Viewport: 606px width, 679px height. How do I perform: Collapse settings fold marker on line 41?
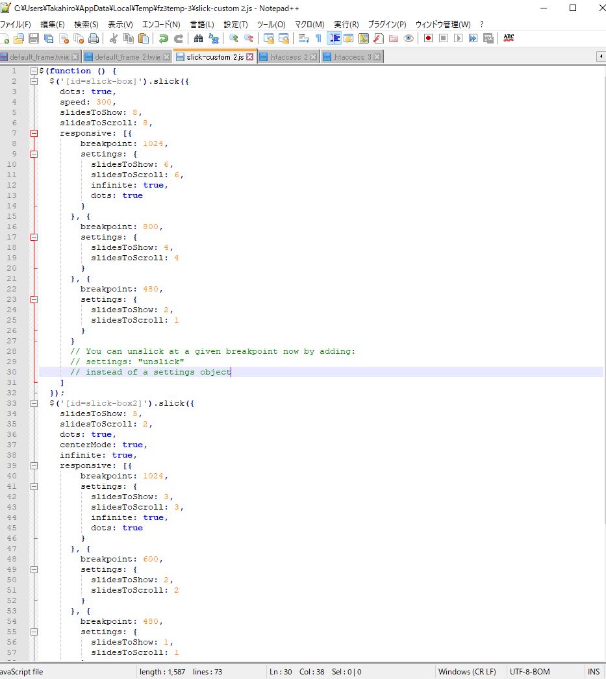(x=34, y=486)
